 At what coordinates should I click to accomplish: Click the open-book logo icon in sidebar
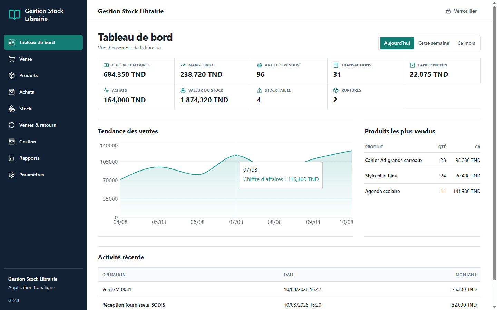tap(14, 15)
